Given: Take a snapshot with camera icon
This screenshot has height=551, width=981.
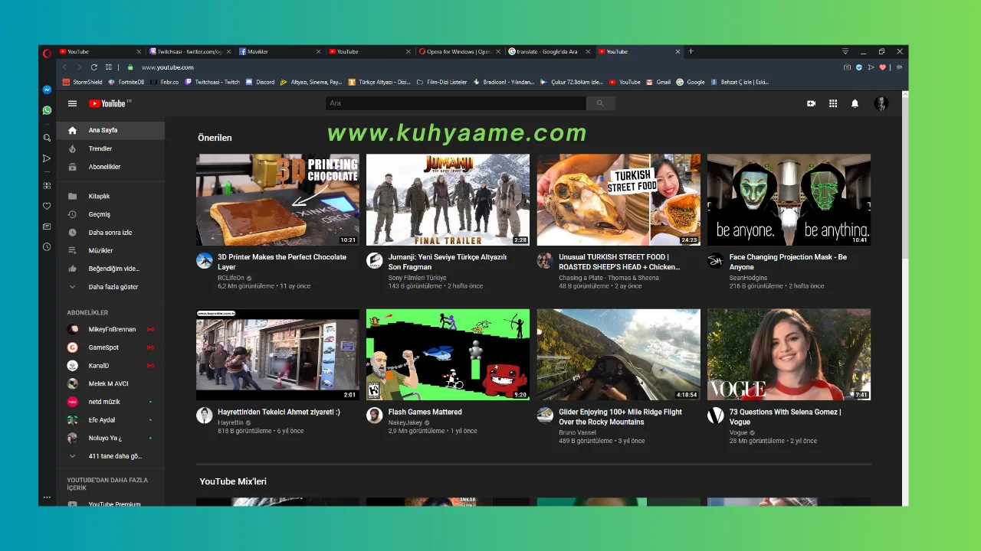Looking at the screenshot, I should pos(847,67).
